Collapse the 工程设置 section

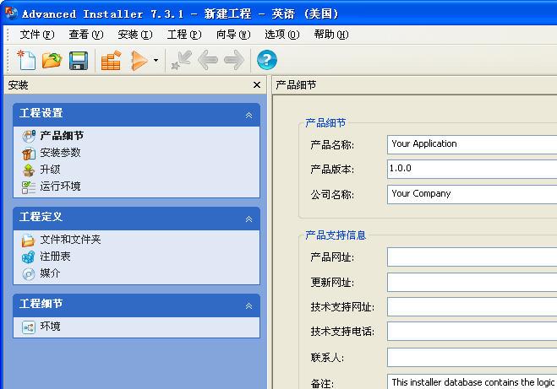pyautogui.click(x=248, y=115)
